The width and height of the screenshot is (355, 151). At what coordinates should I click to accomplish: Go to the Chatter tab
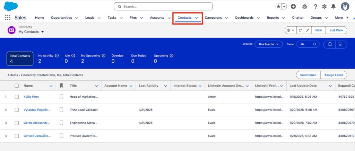(x=298, y=18)
